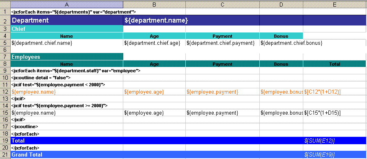Click ${department.chief.payment} cell

[223, 43]
